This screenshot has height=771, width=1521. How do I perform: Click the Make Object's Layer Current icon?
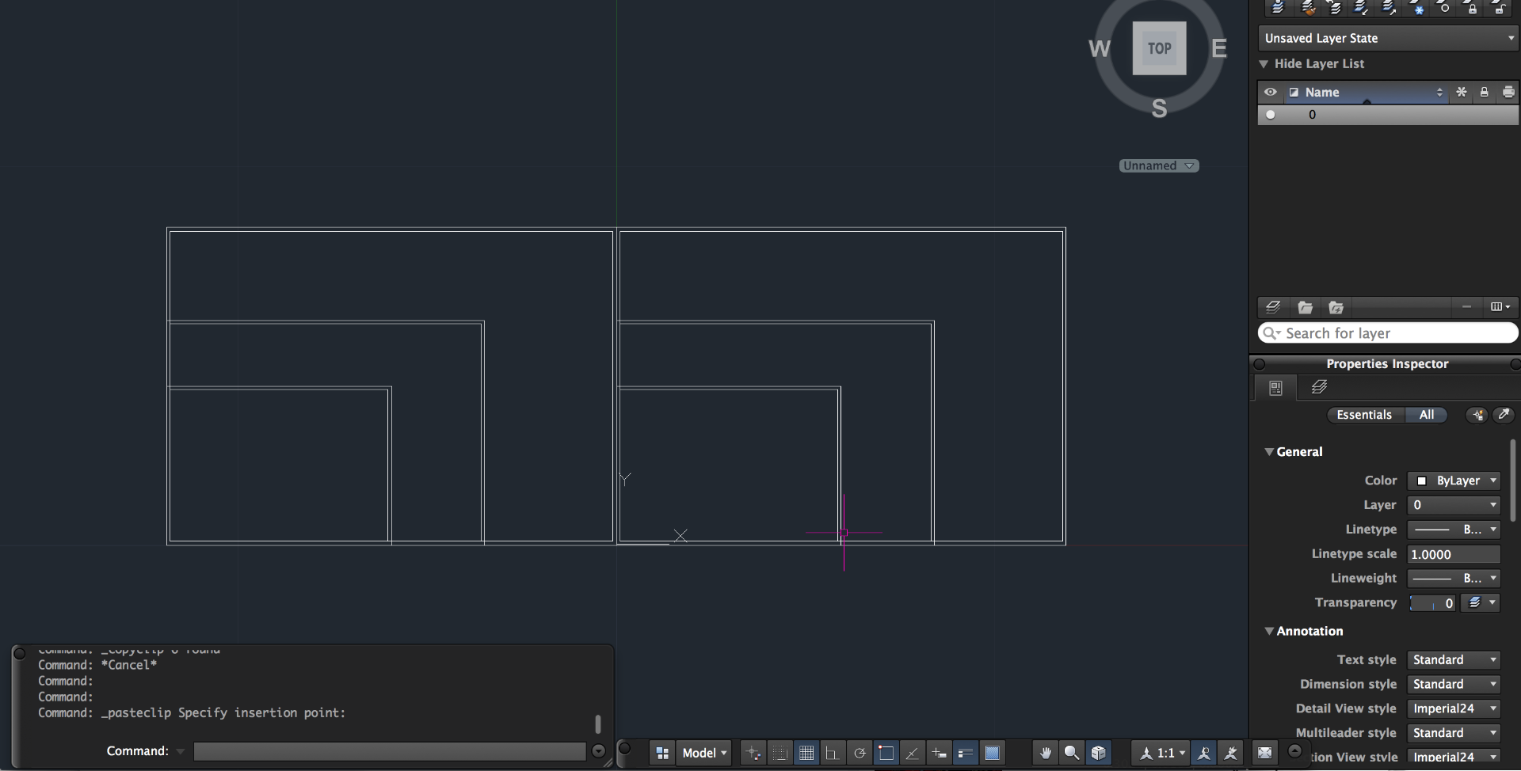pos(1277,7)
